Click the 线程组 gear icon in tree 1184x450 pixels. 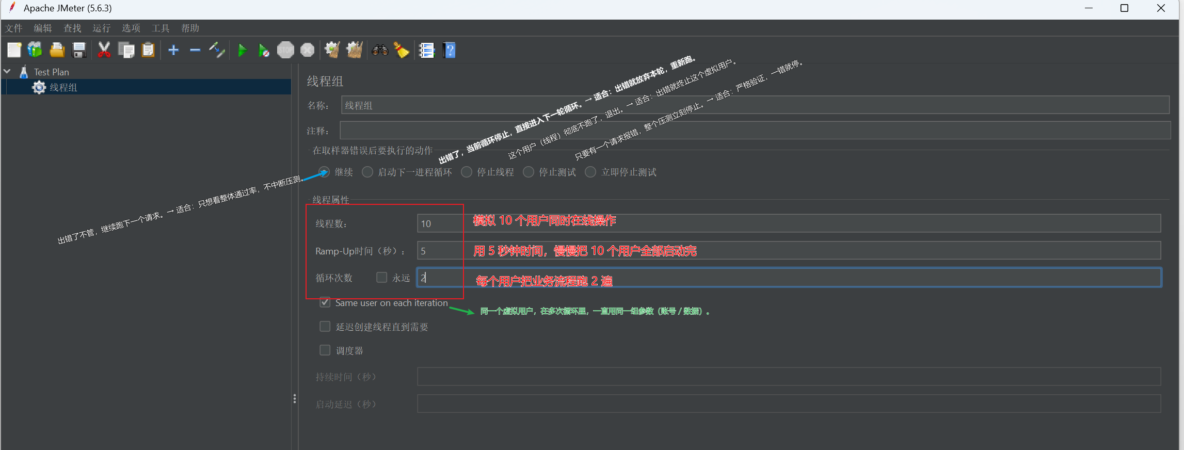click(39, 87)
